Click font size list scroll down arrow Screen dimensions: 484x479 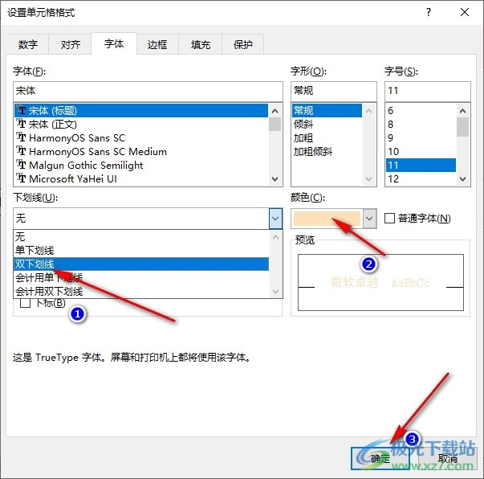tap(462, 178)
